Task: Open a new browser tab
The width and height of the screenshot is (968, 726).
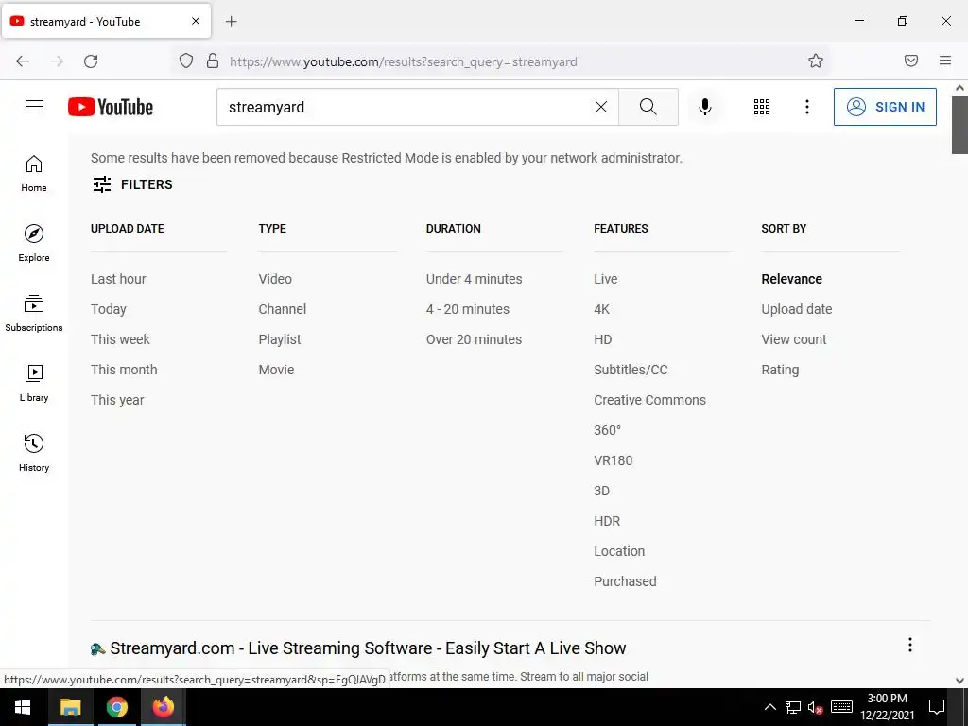Action: click(x=232, y=22)
